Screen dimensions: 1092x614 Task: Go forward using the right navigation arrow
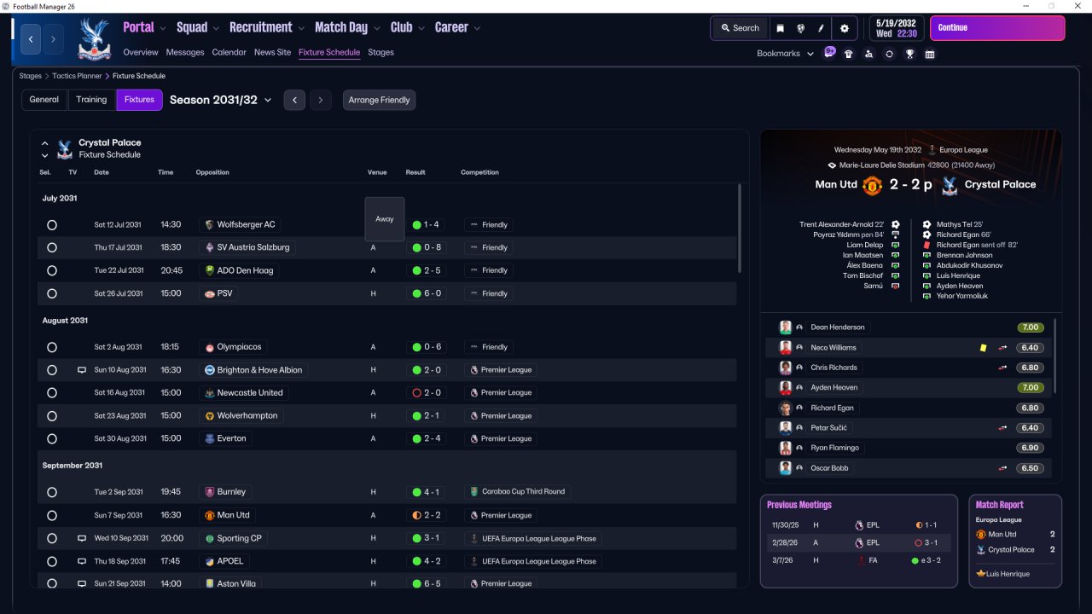53,39
